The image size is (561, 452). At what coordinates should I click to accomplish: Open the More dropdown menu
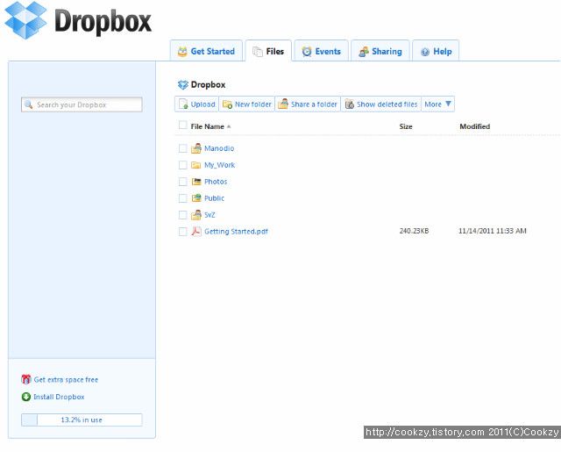[437, 104]
